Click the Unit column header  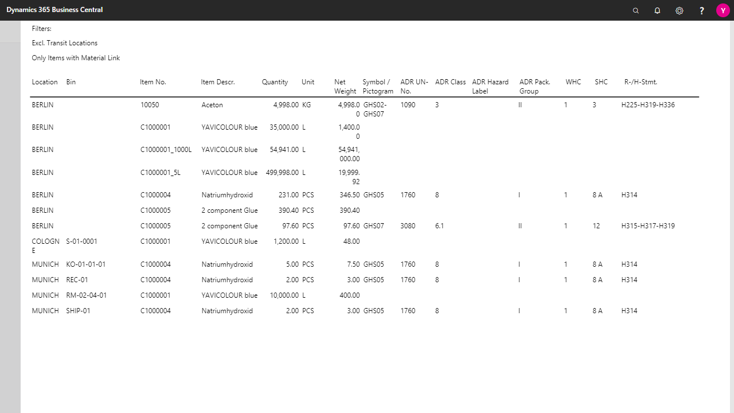(x=308, y=82)
